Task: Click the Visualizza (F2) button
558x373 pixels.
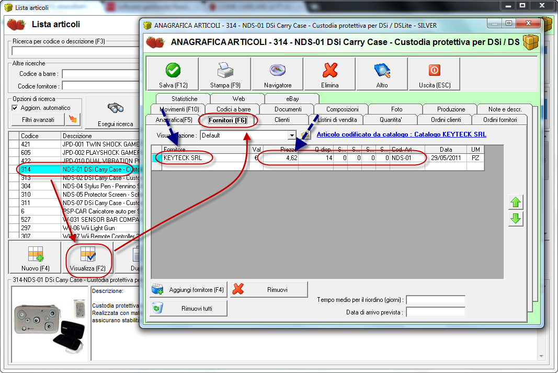Action: click(87, 257)
